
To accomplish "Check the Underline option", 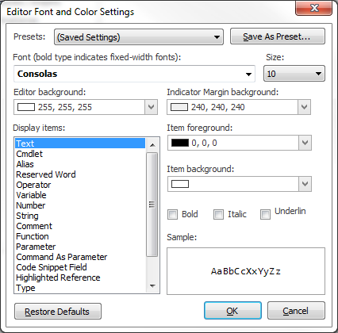I will [265, 214].
